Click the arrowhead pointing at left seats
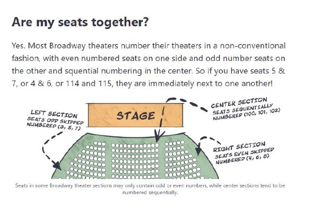310x208 pixels. point(56,165)
